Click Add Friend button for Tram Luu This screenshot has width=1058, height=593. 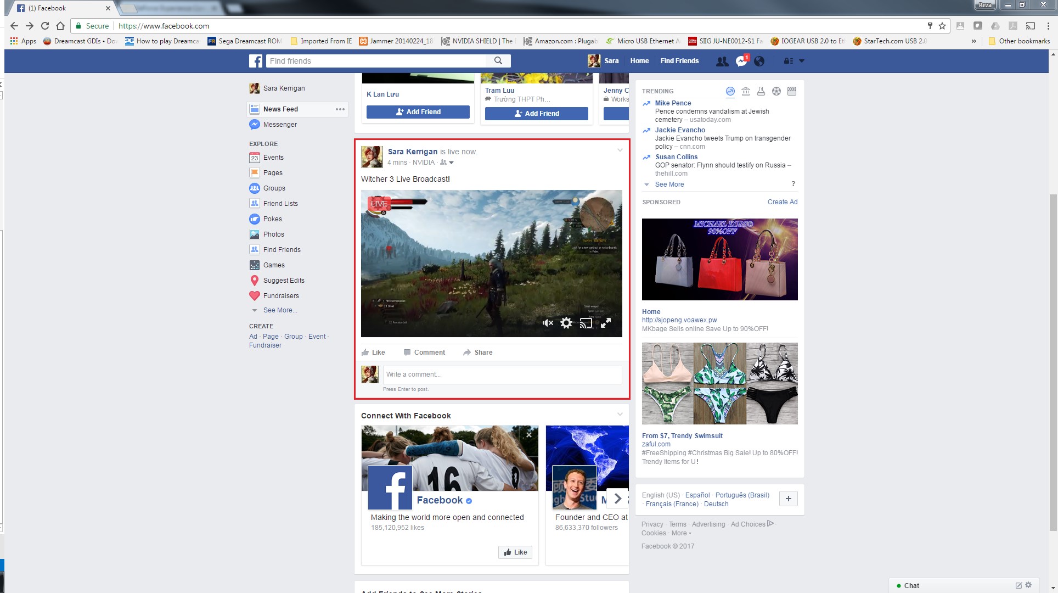(537, 113)
